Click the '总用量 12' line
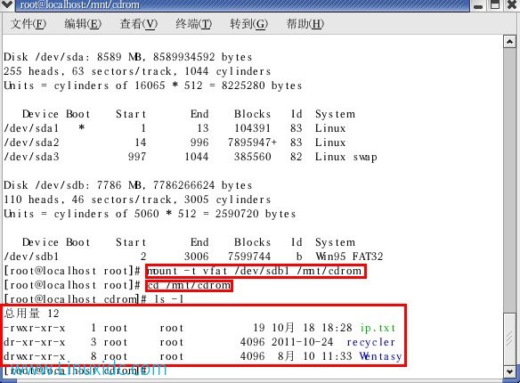This screenshot has width=520, height=383. 31,314
